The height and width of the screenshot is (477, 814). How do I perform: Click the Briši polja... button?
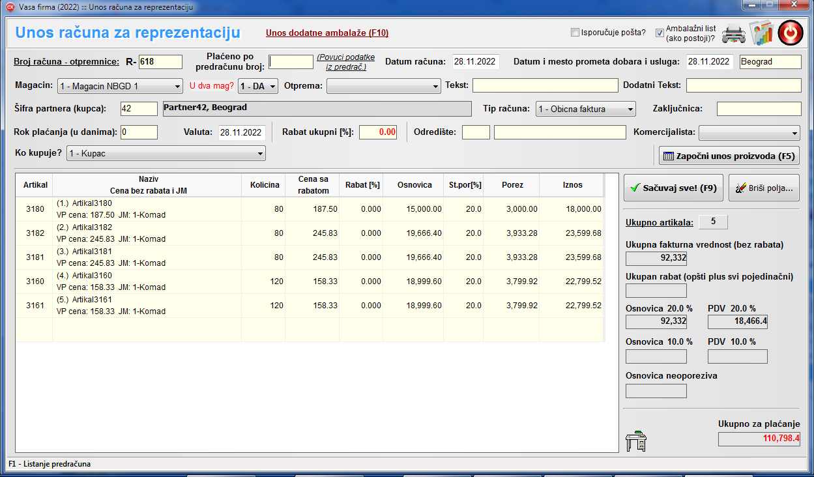(x=763, y=188)
